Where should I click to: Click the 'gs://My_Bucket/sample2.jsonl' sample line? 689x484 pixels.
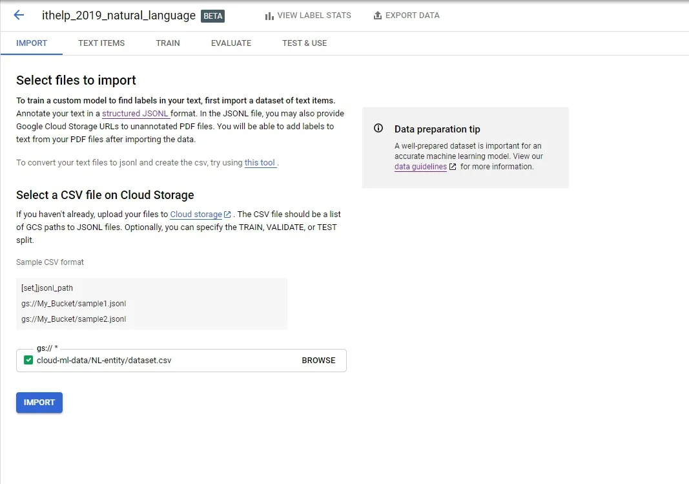click(74, 319)
